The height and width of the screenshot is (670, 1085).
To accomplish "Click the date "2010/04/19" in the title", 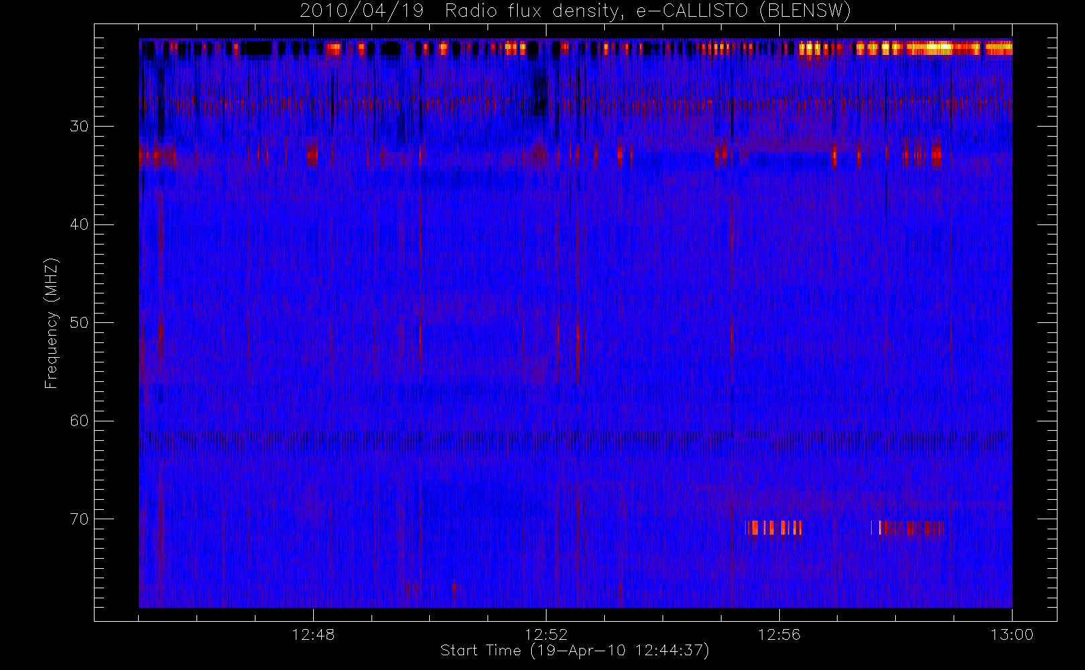I will coord(361,11).
